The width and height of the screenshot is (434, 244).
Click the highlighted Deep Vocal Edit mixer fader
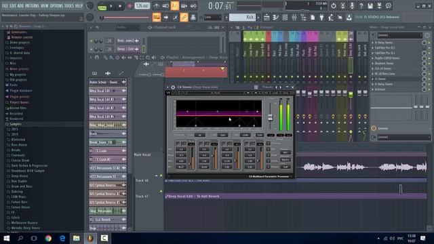[x=351, y=95]
